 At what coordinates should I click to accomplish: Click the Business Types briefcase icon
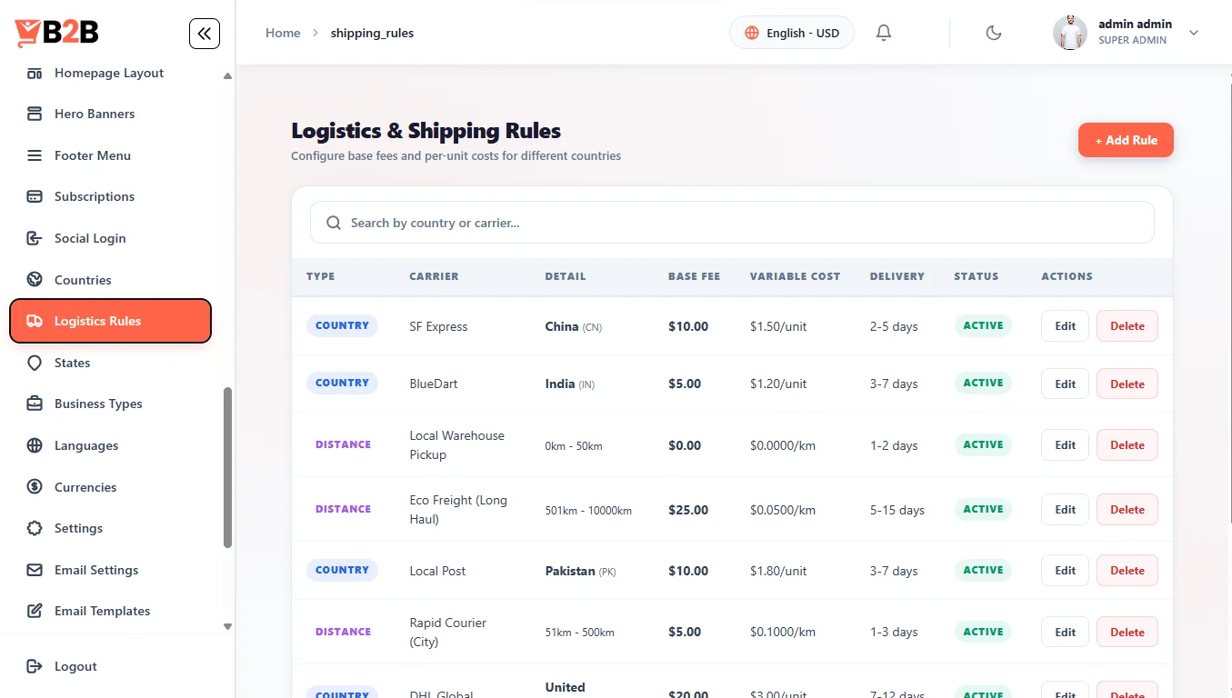click(x=35, y=404)
